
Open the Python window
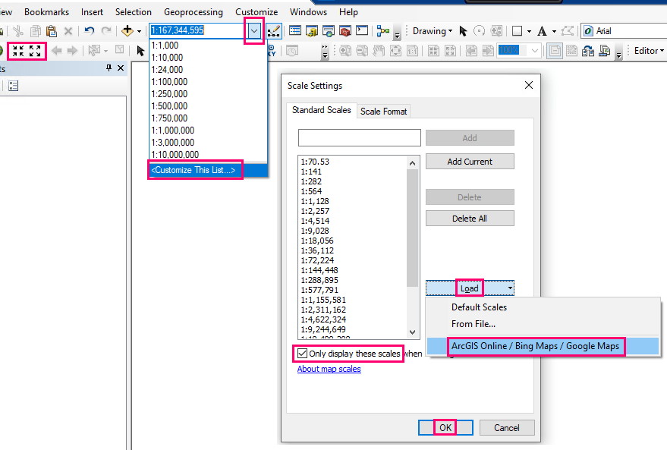[362, 31]
